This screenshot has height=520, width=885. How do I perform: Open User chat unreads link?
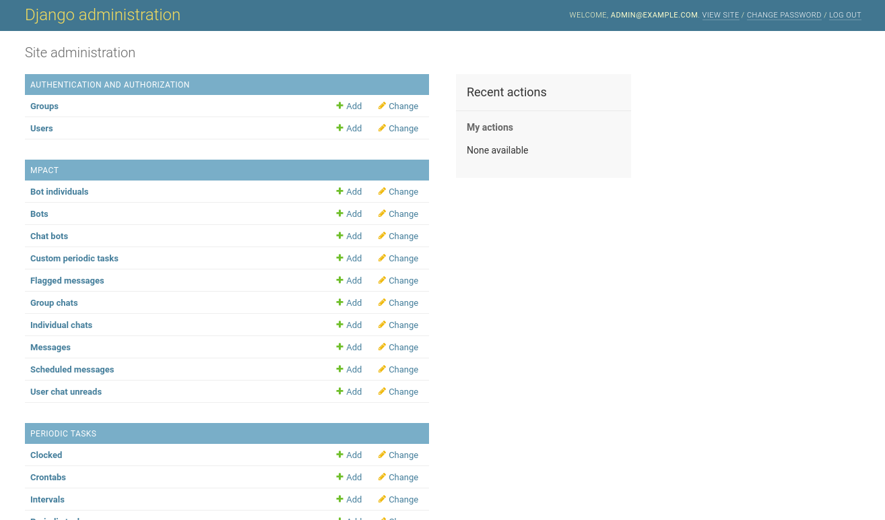66,392
